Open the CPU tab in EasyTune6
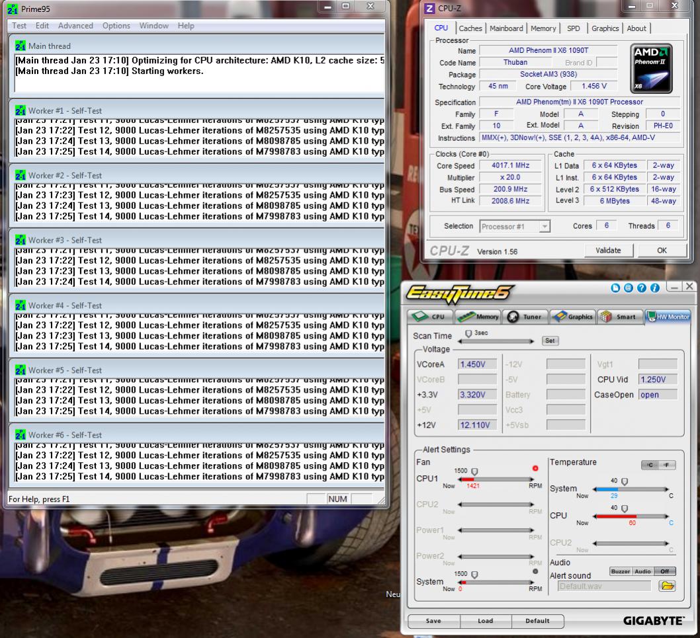700x638 pixels. [430, 316]
